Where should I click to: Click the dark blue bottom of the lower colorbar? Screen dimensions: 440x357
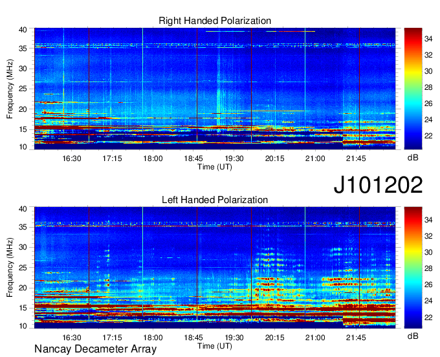[x=413, y=324]
